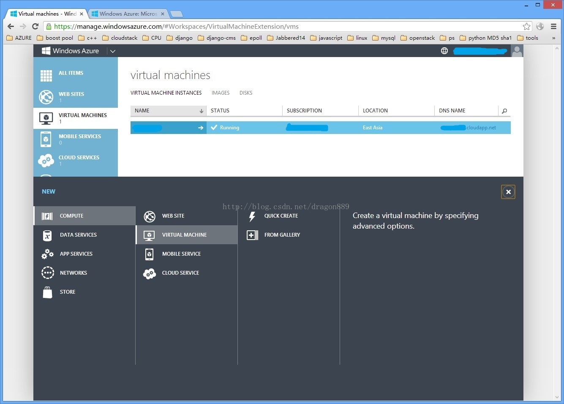564x404 pixels.
Task: Select App Services in the New menu
Action: coord(84,254)
